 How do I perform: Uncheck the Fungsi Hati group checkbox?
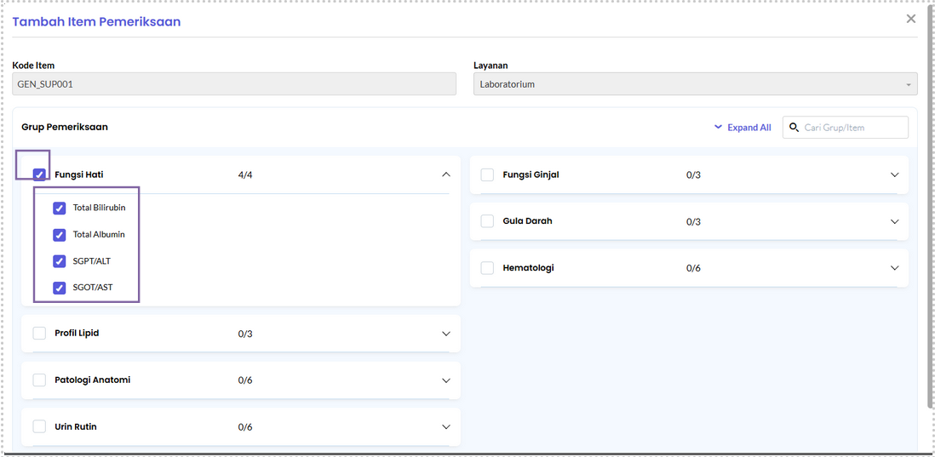[x=39, y=174]
